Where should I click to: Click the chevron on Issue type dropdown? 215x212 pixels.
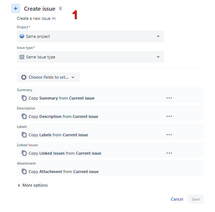(x=158, y=57)
